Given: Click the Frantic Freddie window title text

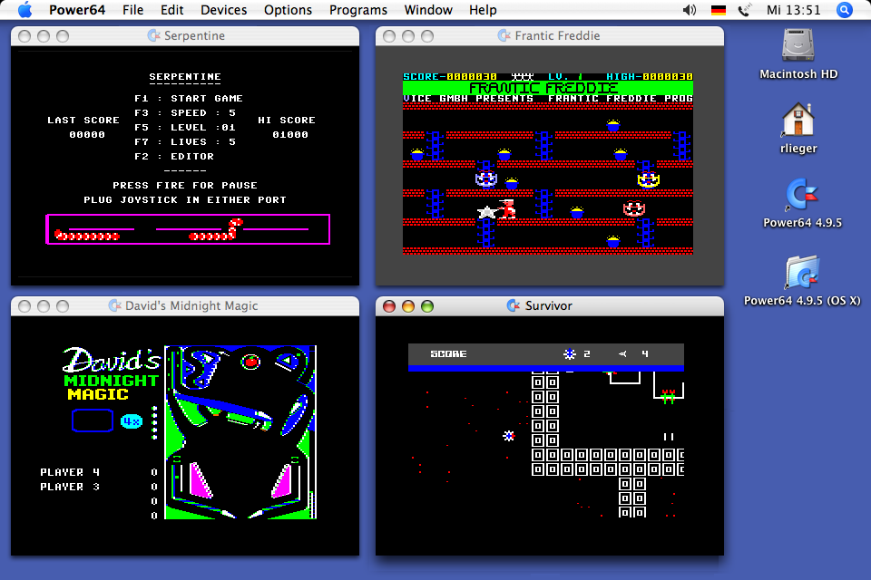Looking at the screenshot, I should coord(557,35).
